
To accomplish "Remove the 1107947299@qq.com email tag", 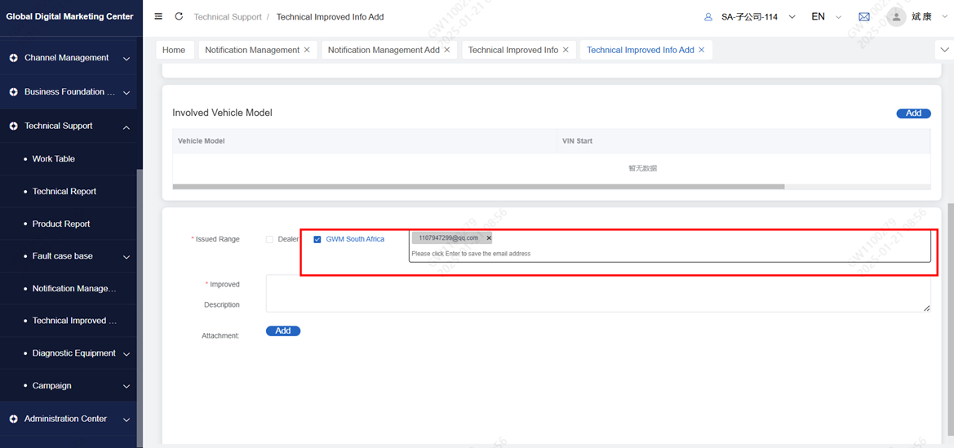I will [489, 238].
